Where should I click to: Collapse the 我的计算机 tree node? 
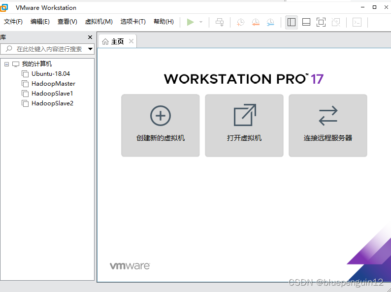point(7,65)
